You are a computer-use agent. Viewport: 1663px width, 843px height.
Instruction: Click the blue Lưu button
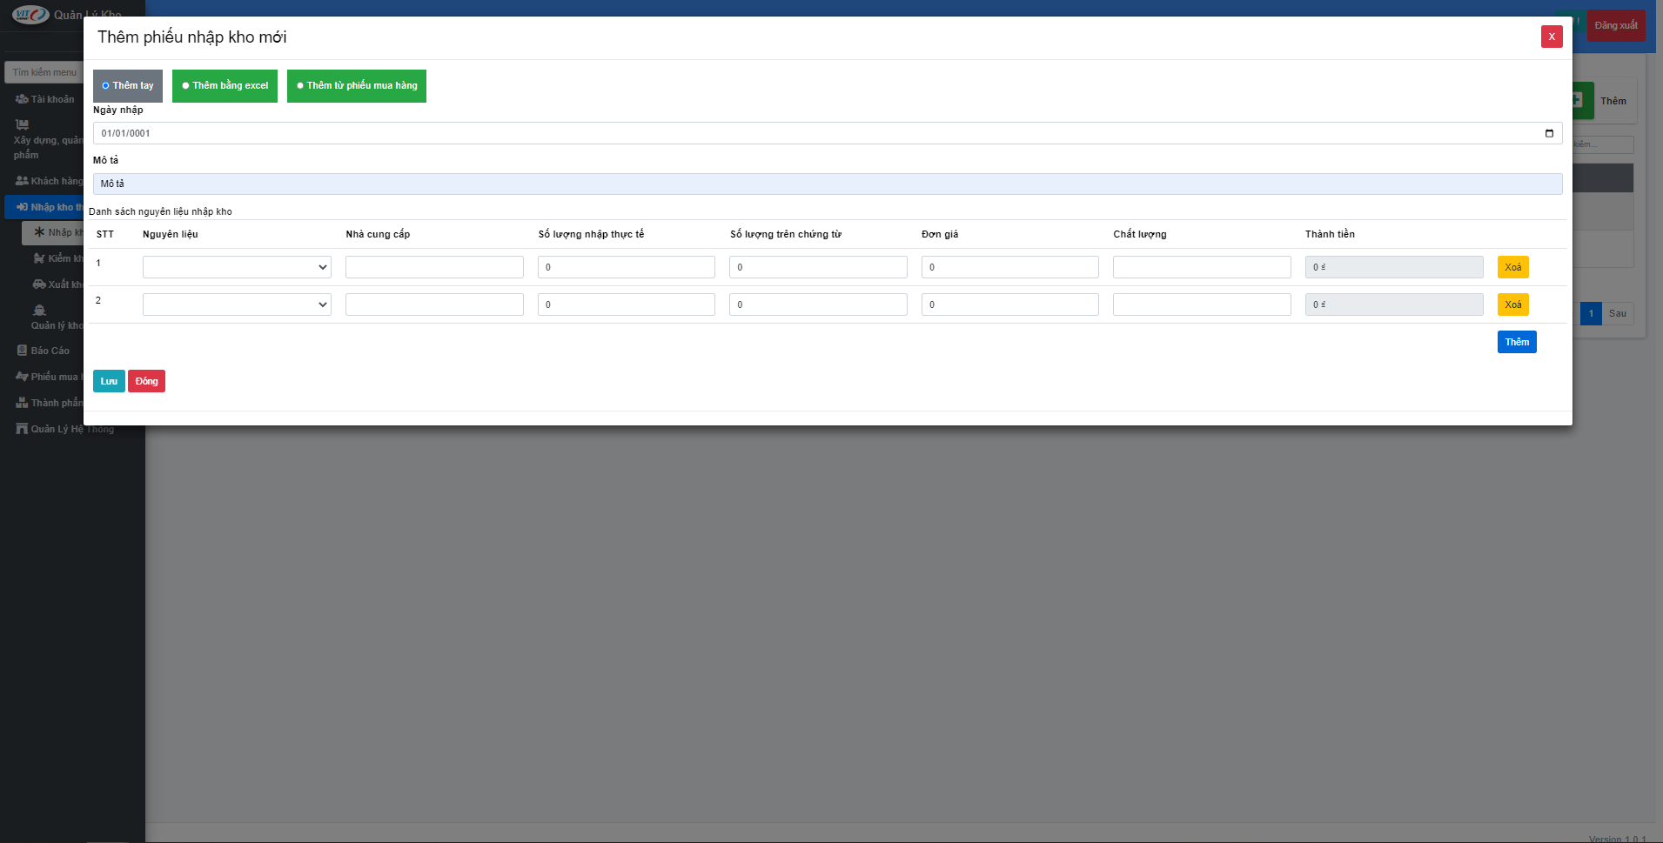[x=109, y=381]
